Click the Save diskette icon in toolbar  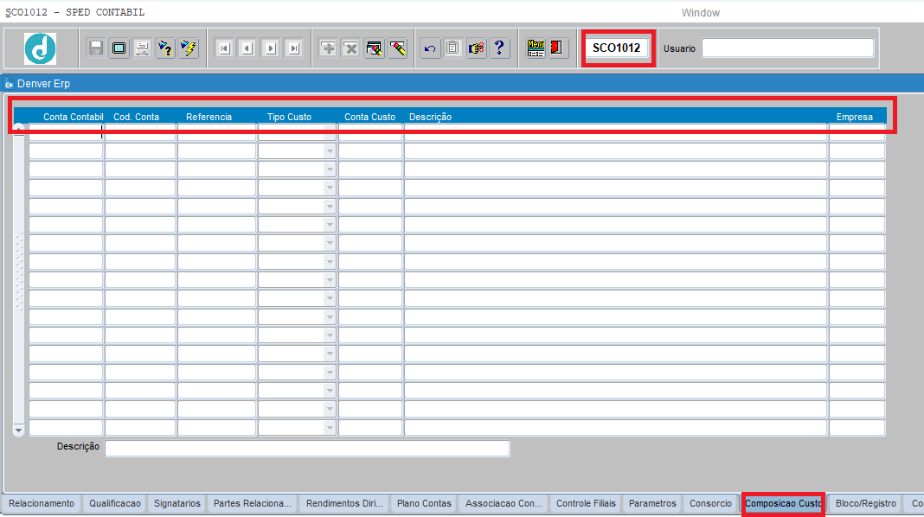tap(96, 48)
